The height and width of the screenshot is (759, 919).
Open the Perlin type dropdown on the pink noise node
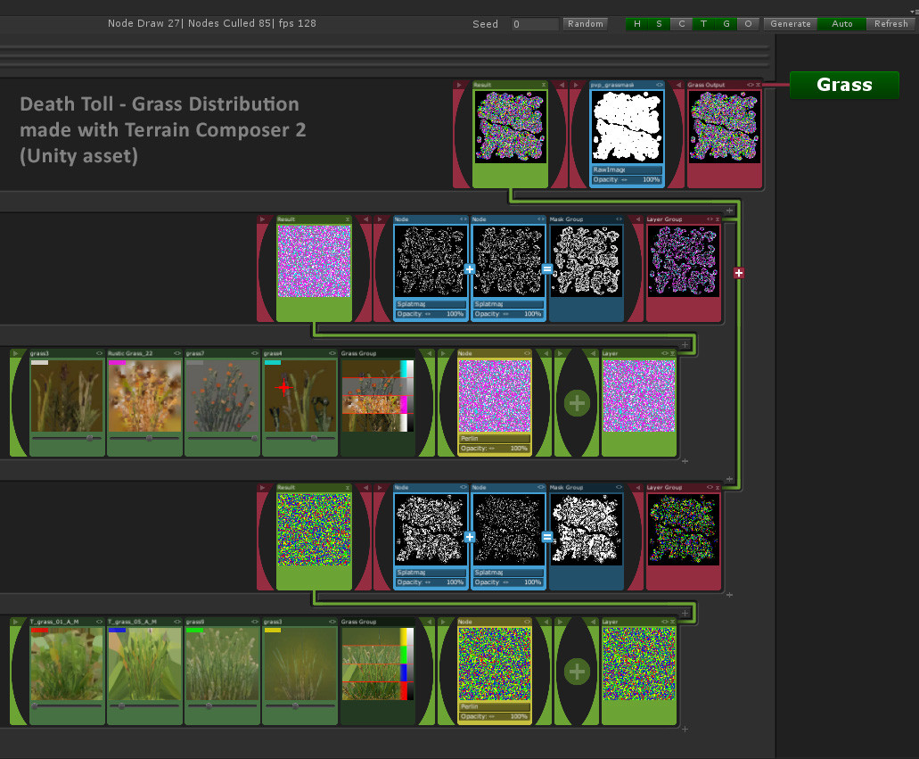494,439
